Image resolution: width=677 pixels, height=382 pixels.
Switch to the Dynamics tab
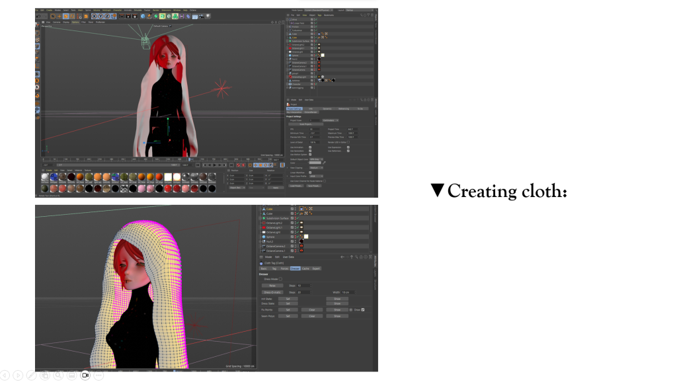tap(327, 109)
